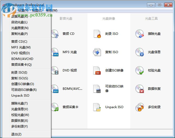
Task: Open the 音频 CD disc icon
Action: [55, 34]
